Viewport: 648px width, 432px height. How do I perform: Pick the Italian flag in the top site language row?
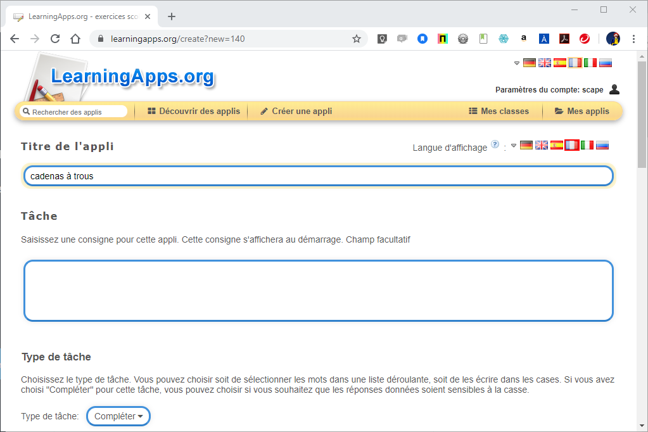[x=590, y=63]
